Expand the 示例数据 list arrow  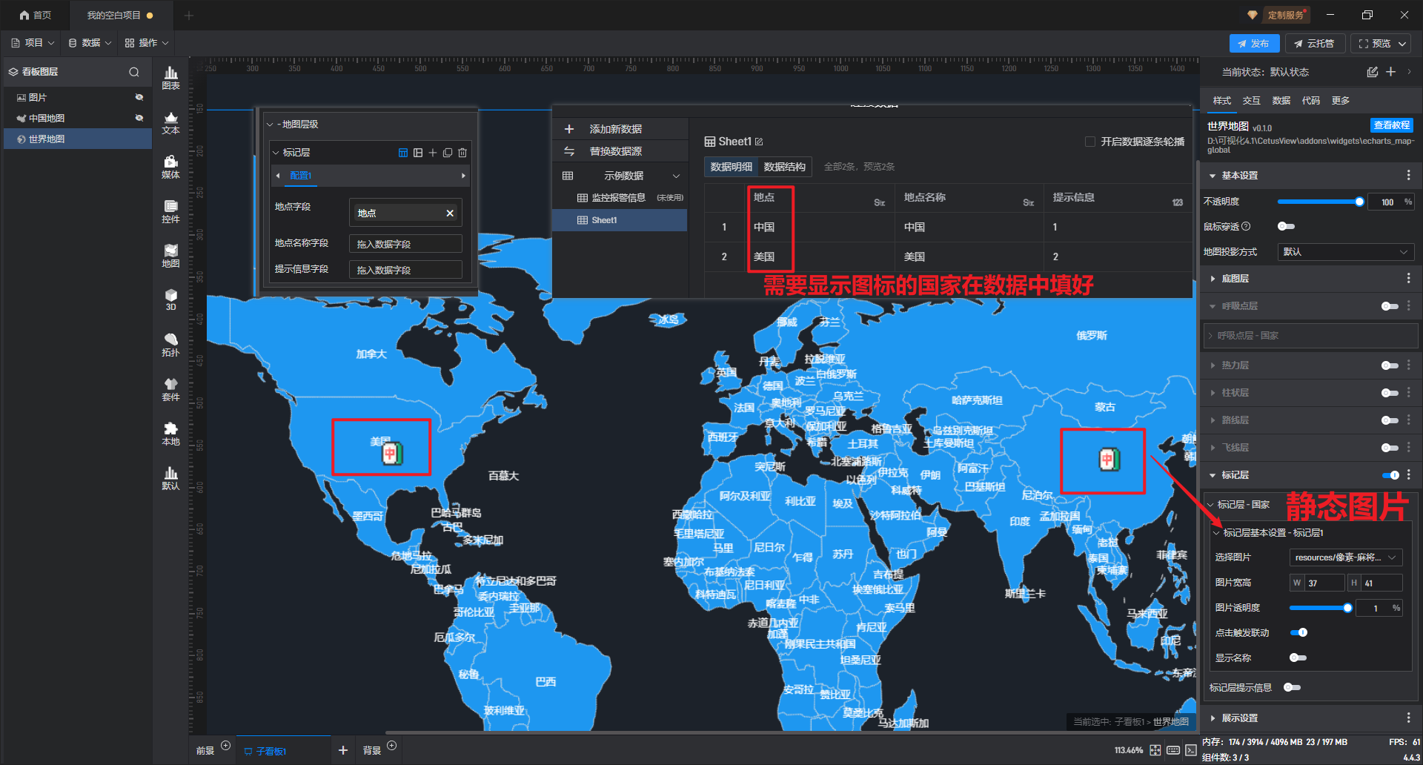676,176
